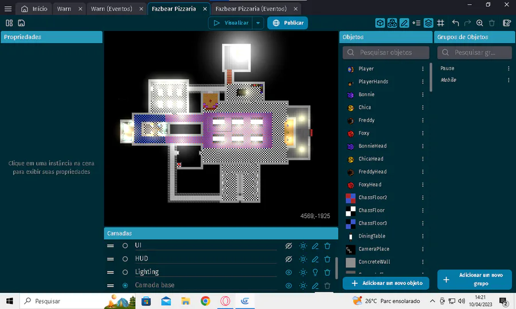Image resolution: width=516 pixels, height=309 pixels.
Task: Undo the last change
Action: click(x=455, y=23)
